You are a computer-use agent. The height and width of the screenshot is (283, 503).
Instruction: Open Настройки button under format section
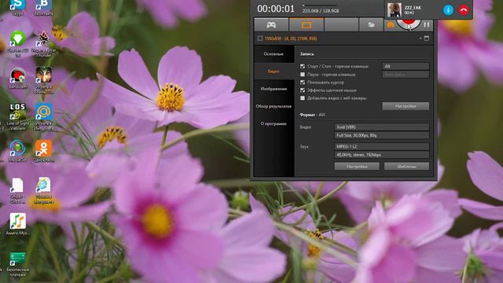coord(357,167)
